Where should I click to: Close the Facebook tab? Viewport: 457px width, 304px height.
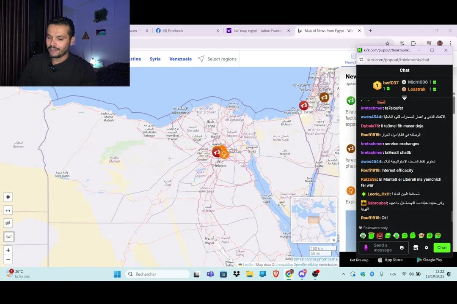[x=218, y=30]
